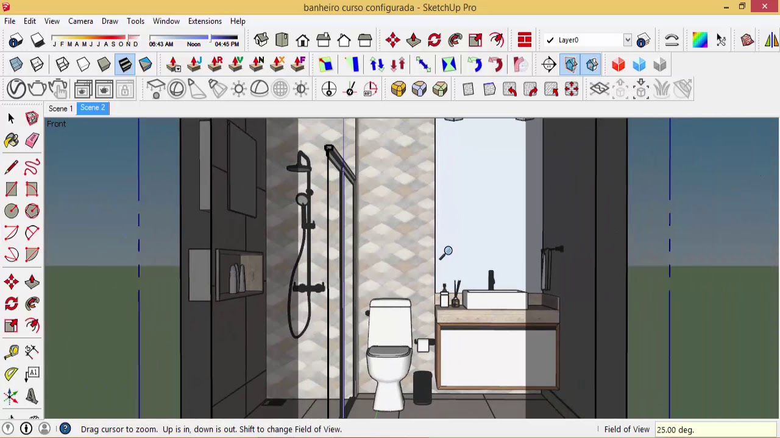Pick the Make Component tool
Screen dimensions: 780x438
tap(32, 119)
